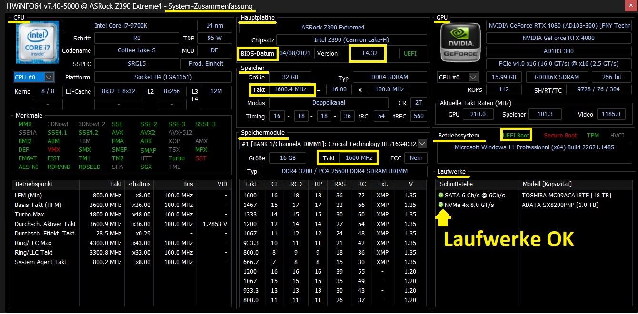The image size is (638, 314).
Task: Click the Betriebspunkt column header
Action: (x=46, y=184)
